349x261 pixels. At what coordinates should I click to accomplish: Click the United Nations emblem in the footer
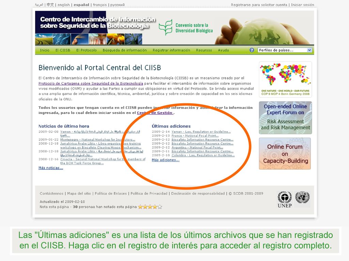(302, 197)
